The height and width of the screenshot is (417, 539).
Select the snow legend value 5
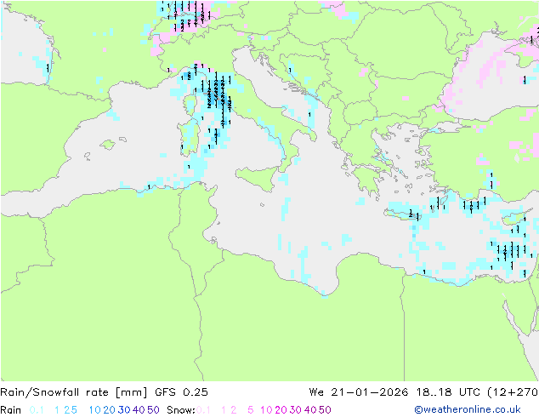tap(250, 410)
